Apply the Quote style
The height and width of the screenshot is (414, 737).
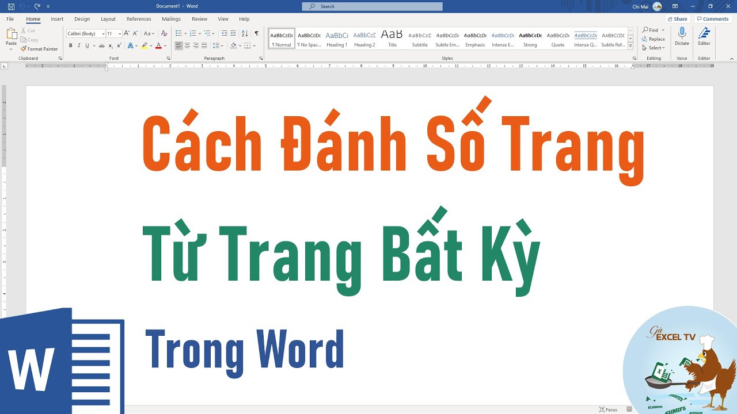click(558, 39)
